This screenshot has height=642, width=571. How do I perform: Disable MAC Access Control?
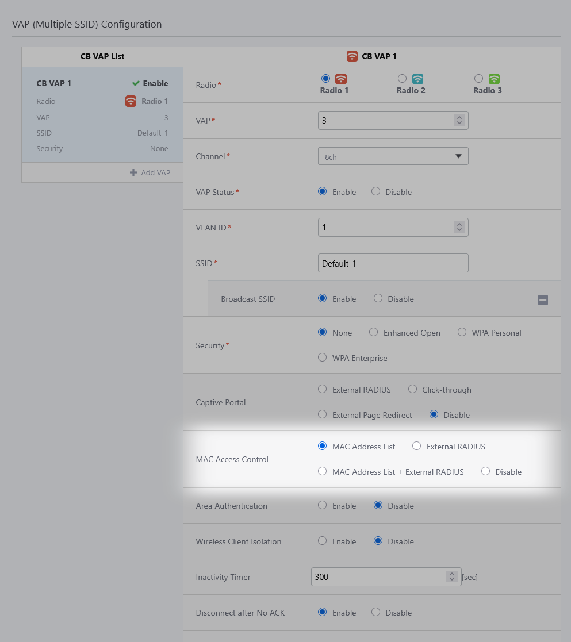click(x=485, y=471)
